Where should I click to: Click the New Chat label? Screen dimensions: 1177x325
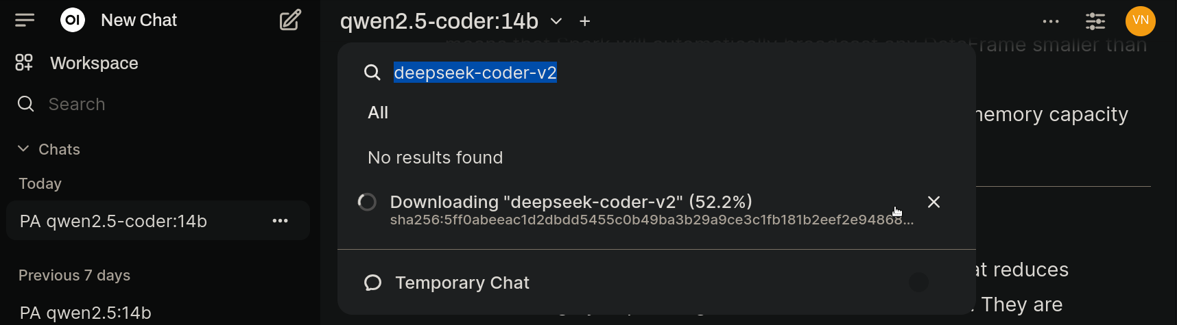139,21
